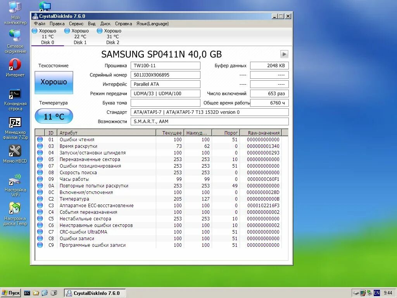This screenshot has width=397, height=298.
Task: Click Режим передачи field UDMA/33 | UDMA/100
Action: 165,94
